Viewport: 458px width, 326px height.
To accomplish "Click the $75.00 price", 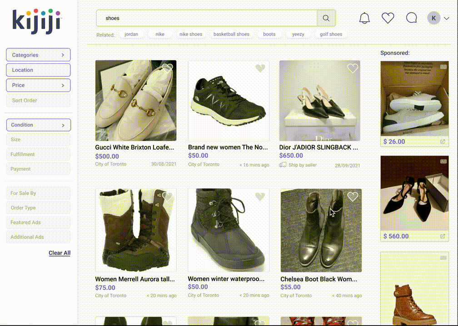I will pyautogui.click(x=105, y=288).
